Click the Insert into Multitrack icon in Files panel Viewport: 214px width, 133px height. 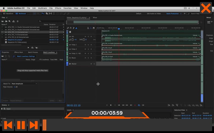tap(14, 21)
